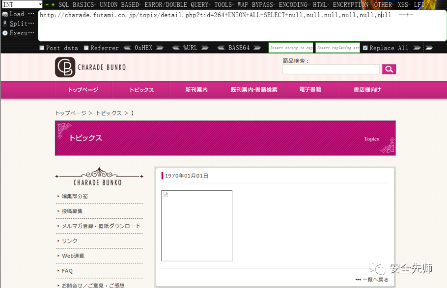Click the green plus button in HackBar
Viewport: 447px width, 288px height.
point(53,5)
